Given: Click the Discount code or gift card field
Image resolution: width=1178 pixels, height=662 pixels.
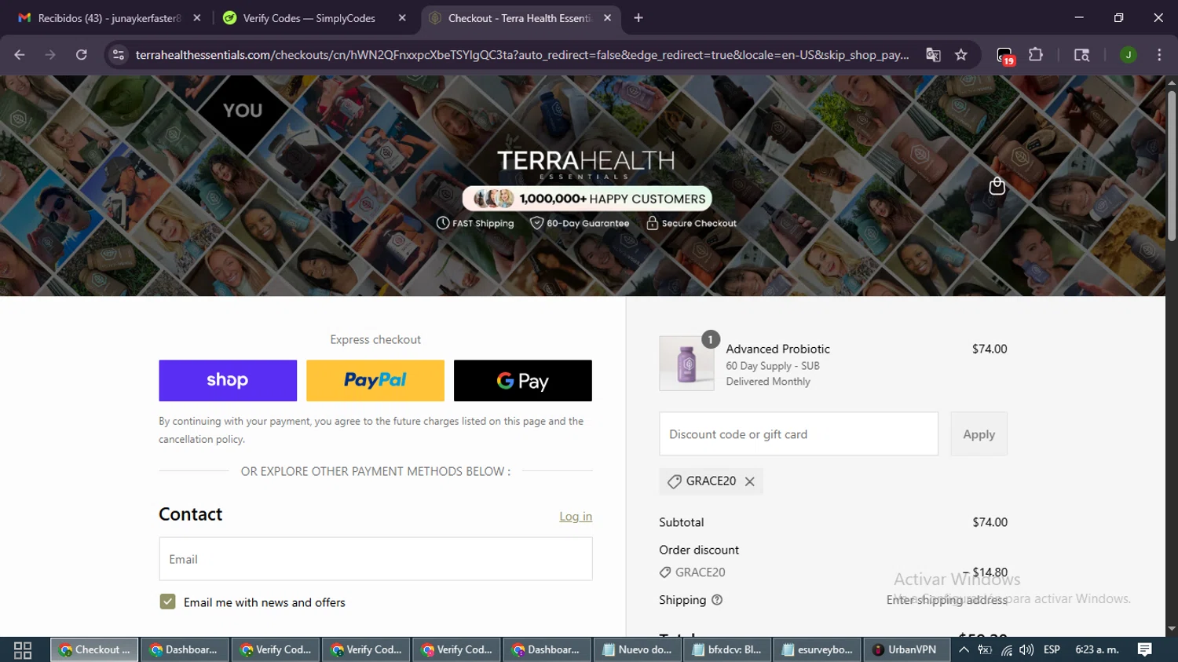Looking at the screenshot, I should [799, 434].
